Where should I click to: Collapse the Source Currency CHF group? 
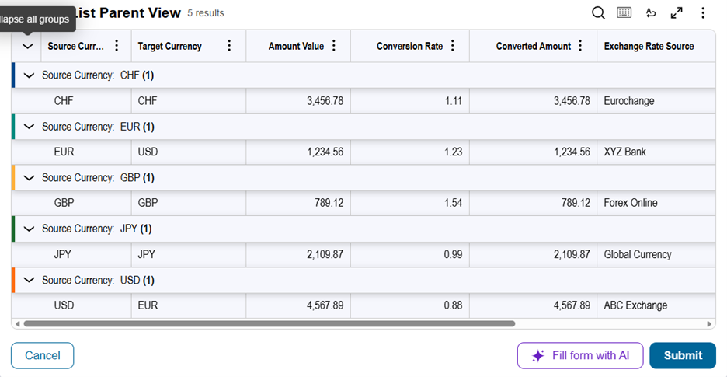[30, 75]
